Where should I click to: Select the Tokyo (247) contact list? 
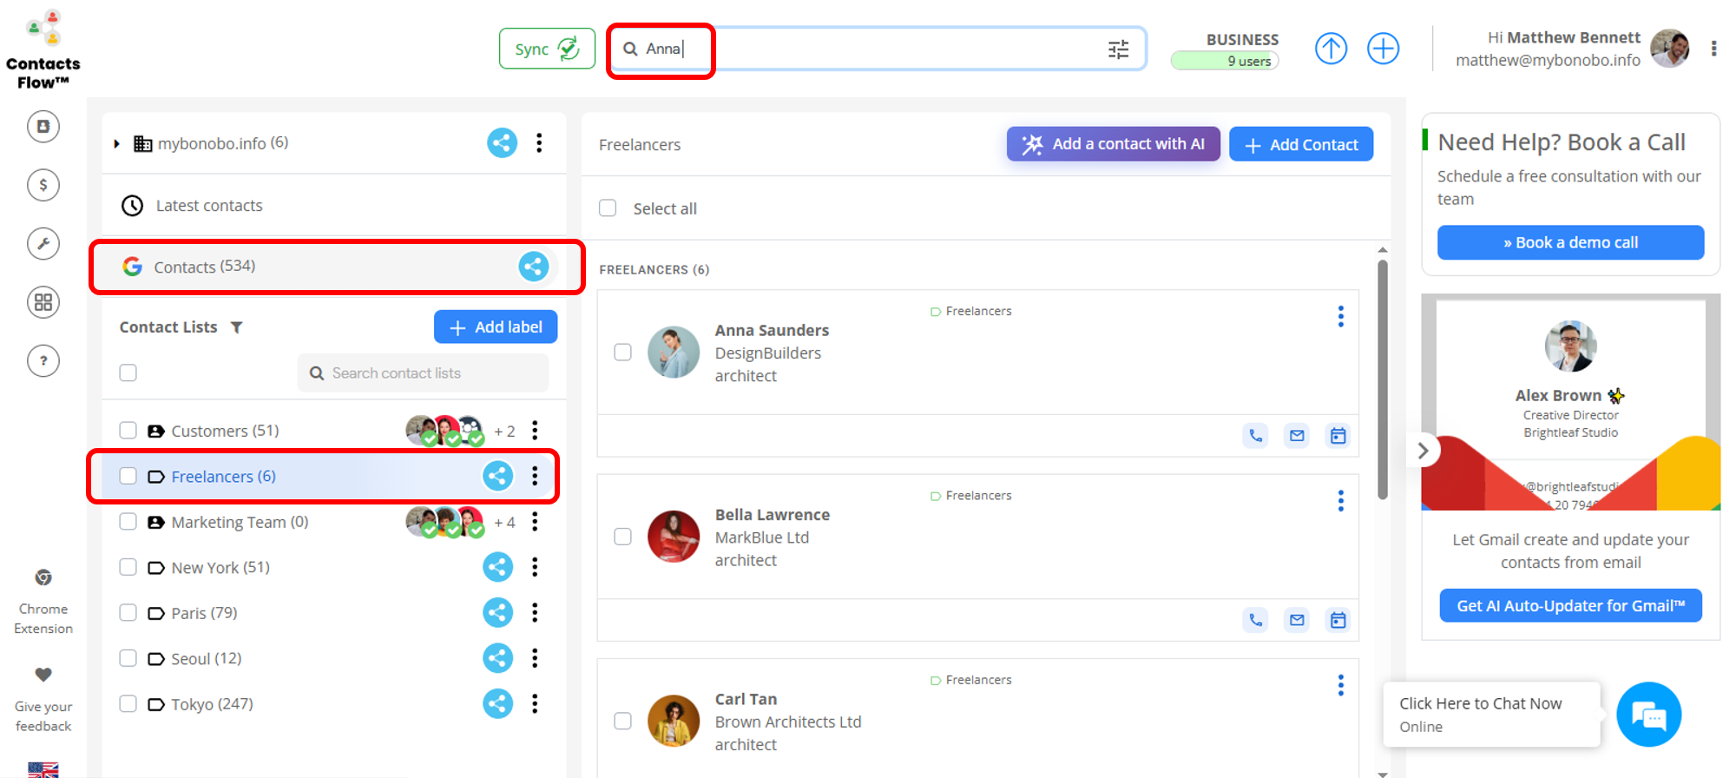(212, 704)
